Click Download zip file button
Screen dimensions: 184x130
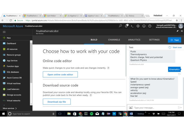(x=57, y=102)
